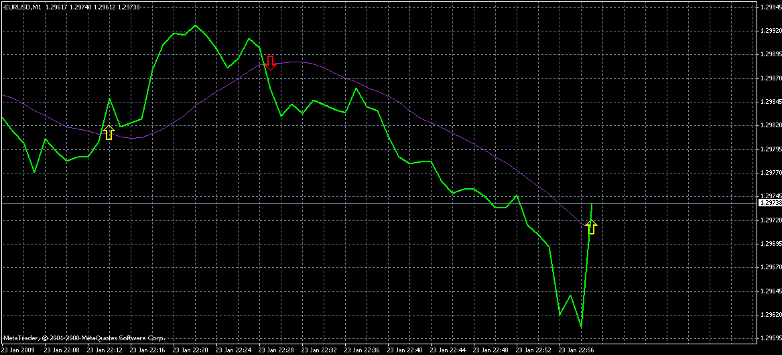782x355 pixels.
Task: Click the 23 Jan 22:32 time label
Action: (x=318, y=350)
